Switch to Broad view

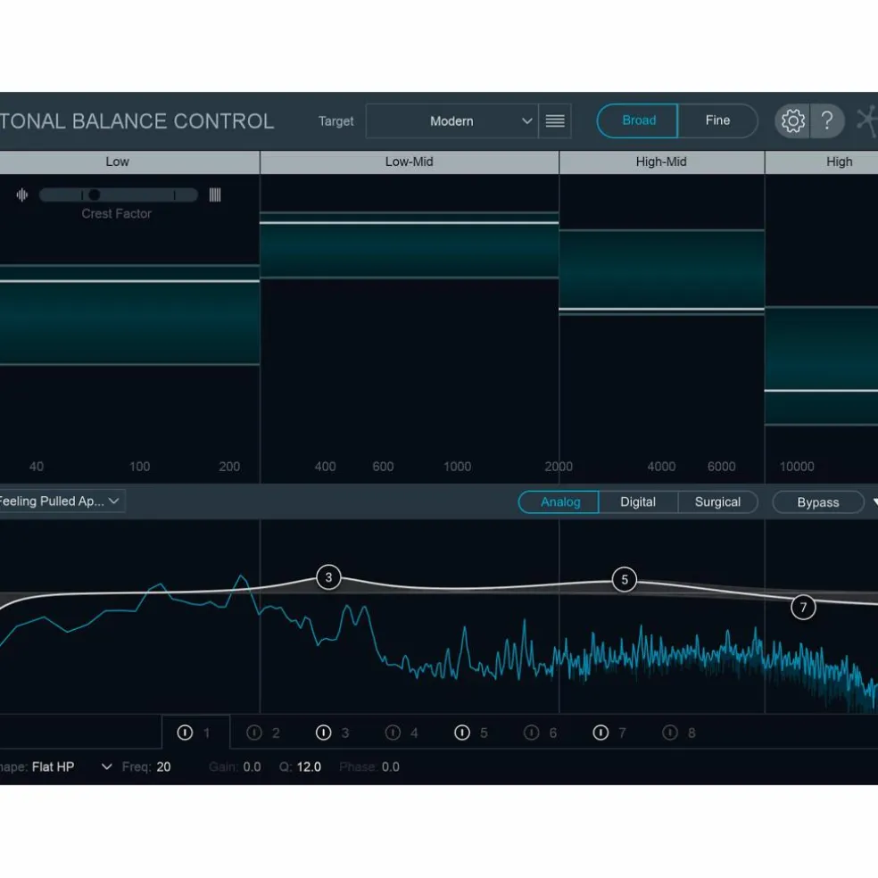[x=638, y=120]
